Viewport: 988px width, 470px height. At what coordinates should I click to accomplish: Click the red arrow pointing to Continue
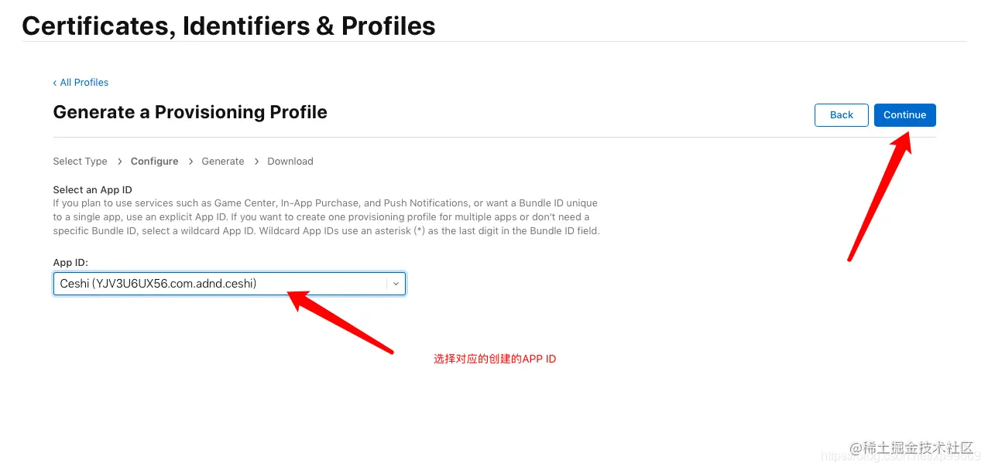coord(881,196)
